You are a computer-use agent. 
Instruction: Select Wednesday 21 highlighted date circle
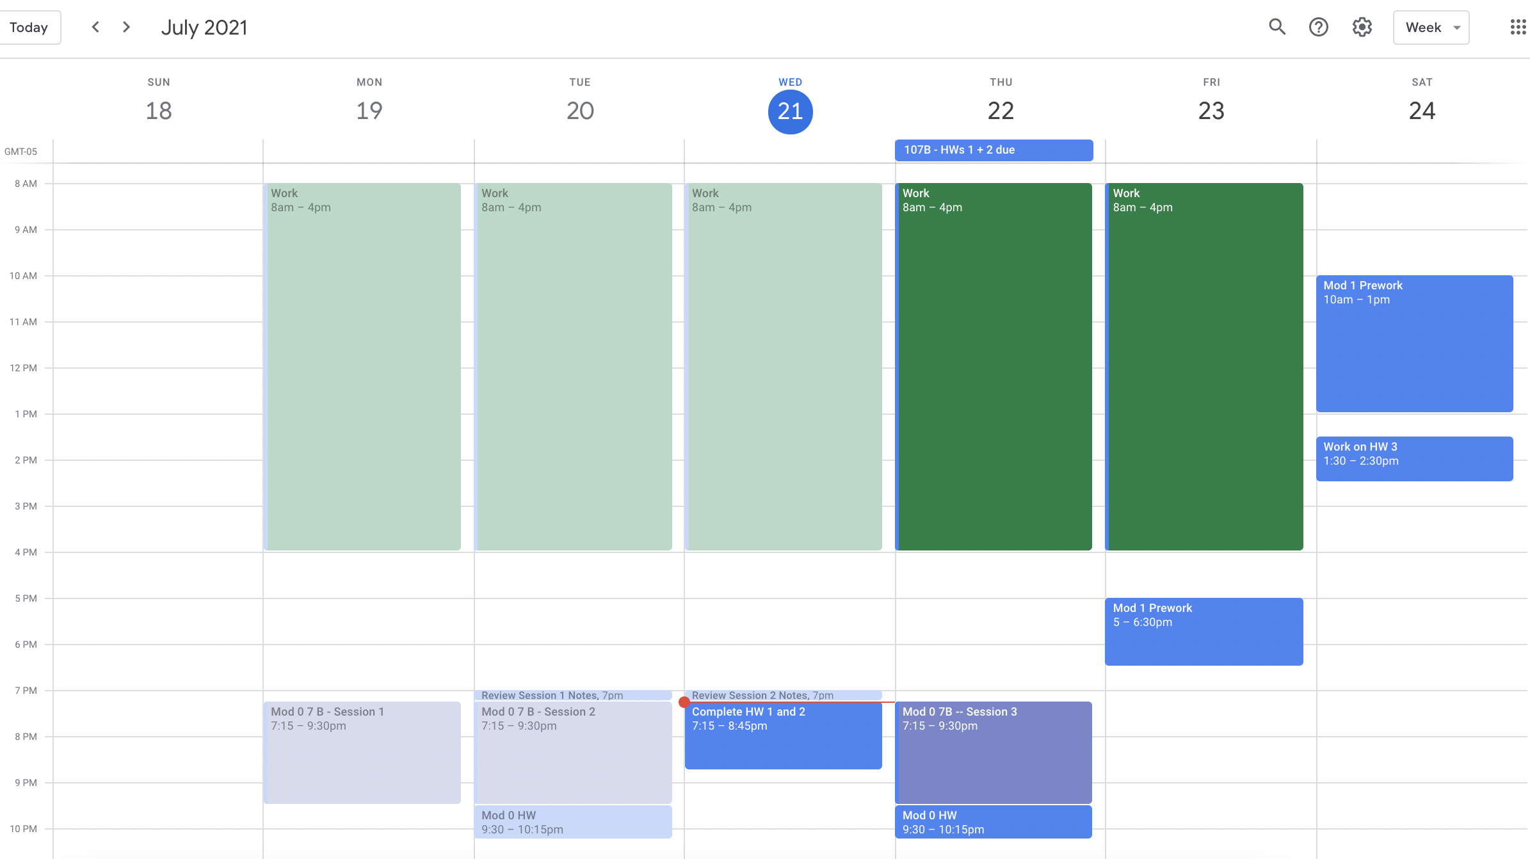point(790,111)
